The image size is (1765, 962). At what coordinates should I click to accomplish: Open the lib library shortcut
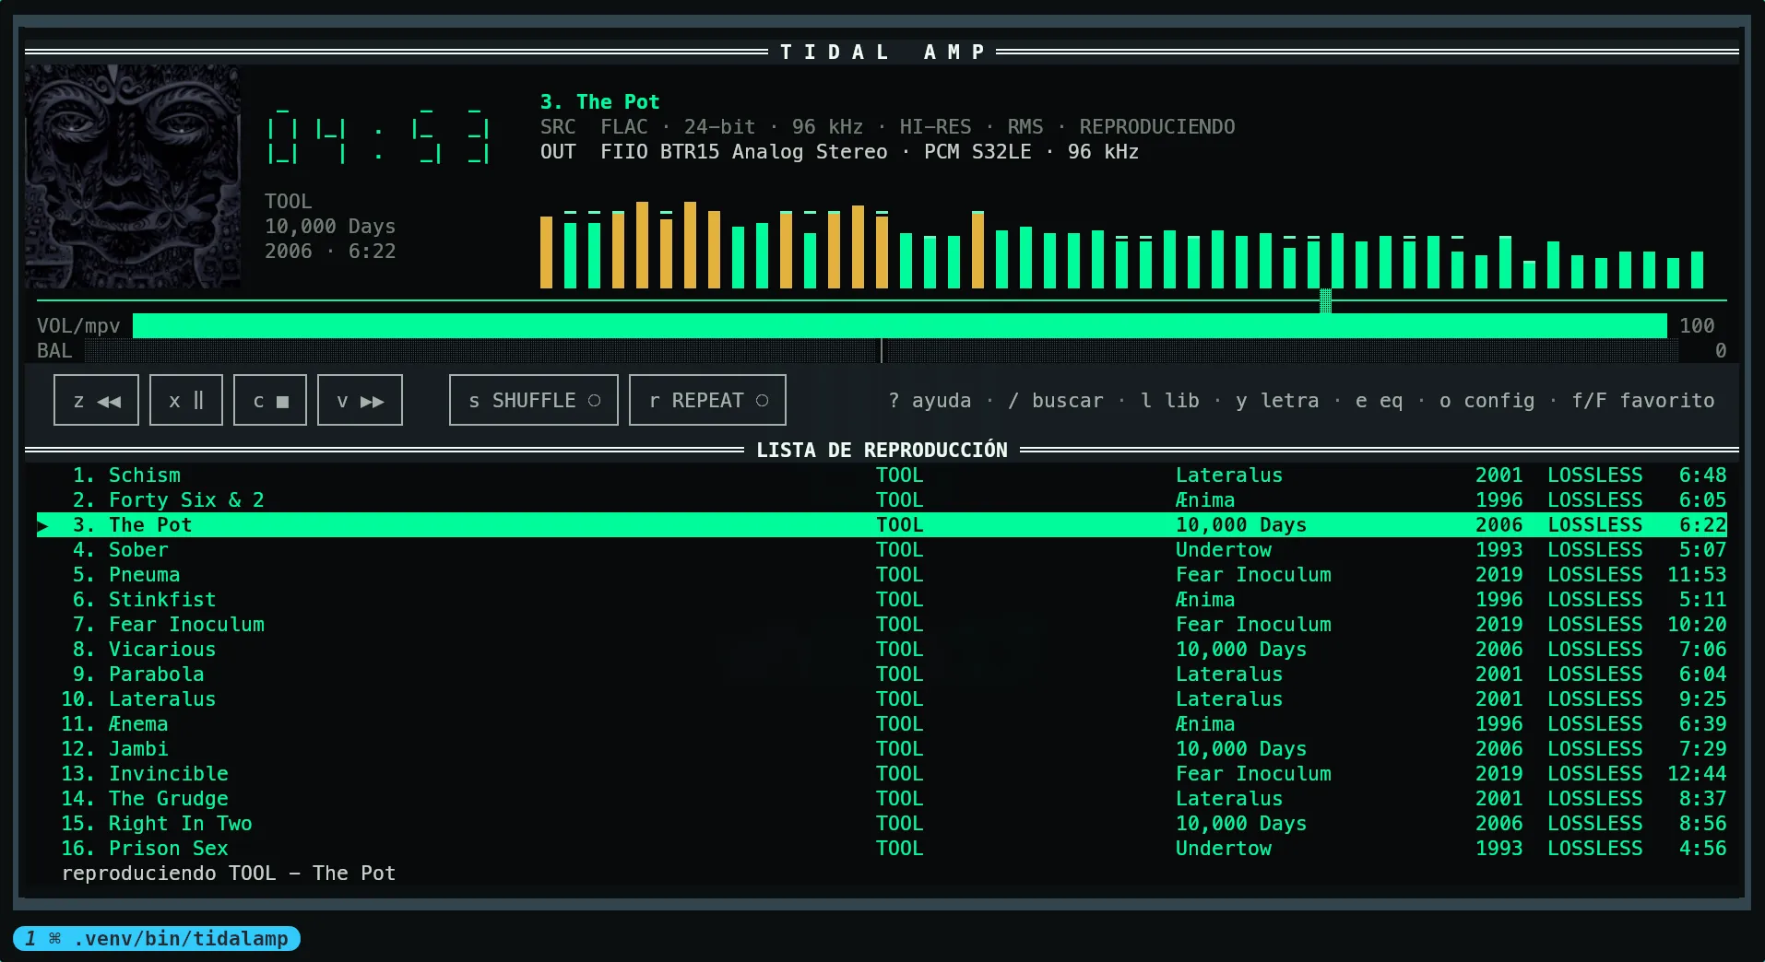pos(1170,401)
